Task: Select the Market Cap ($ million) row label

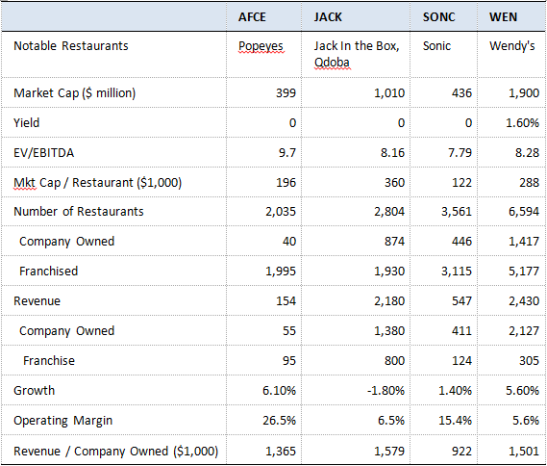Action: coord(74,93)
